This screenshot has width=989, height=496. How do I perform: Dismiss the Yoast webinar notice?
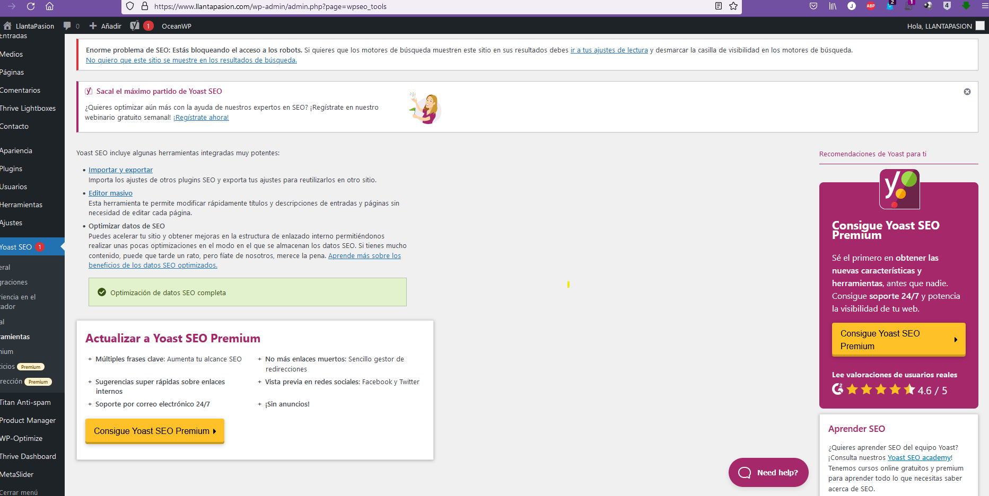tap(967, 92)
